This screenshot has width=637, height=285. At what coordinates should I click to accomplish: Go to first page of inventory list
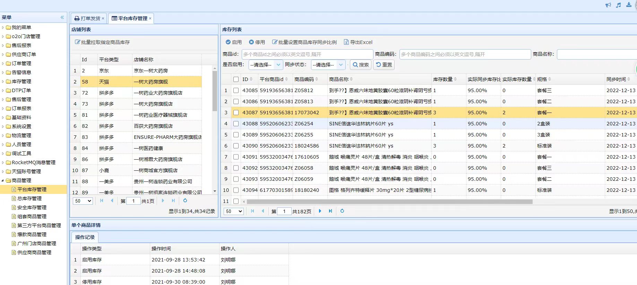[252, 211]
